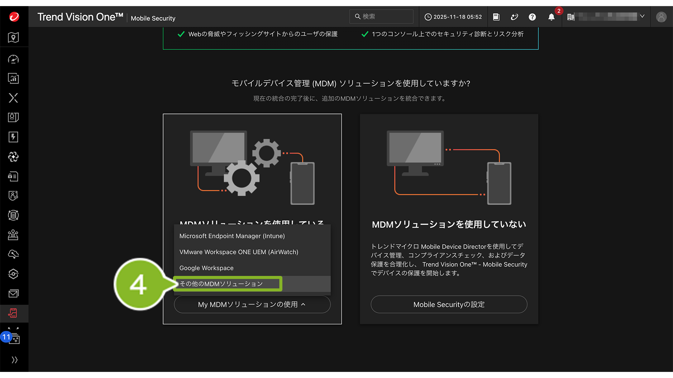Click the lightning bolt sidebar icon

pos(14,137)
